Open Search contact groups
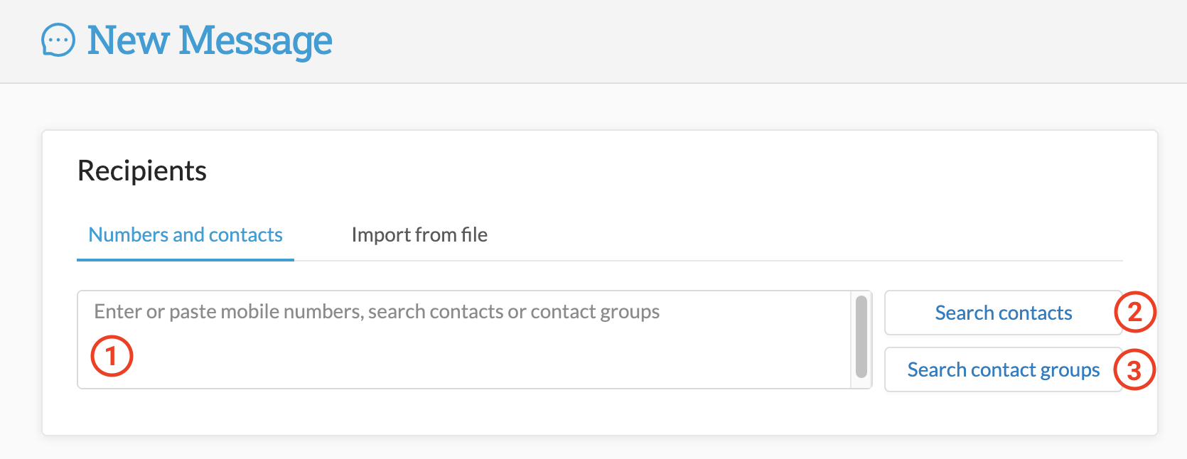Screen dimensions: 1187x459 pos(1003,369)
